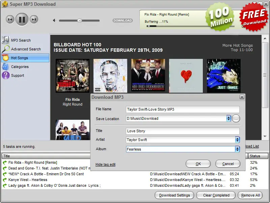Open Categories folder icon
270x203 pixels.
[6, 67]
